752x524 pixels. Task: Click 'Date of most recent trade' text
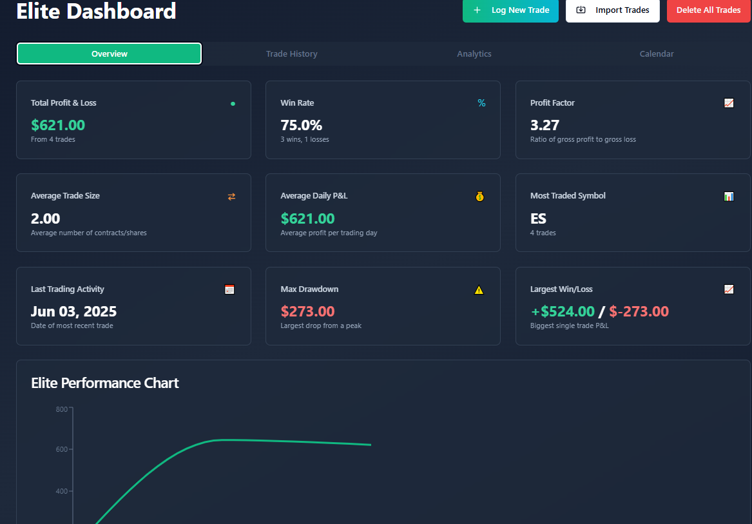point(72,326)
